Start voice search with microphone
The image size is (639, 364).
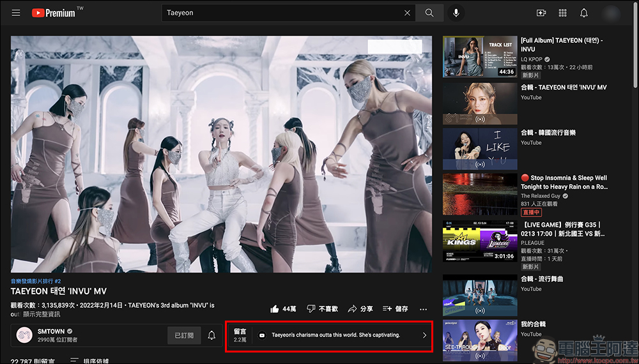[456, 13]
